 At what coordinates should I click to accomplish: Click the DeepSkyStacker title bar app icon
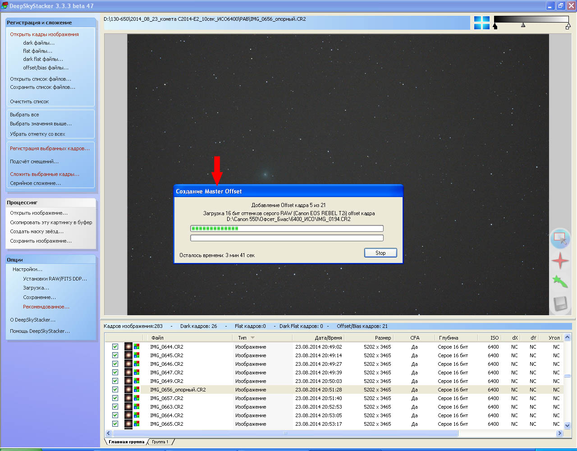click(x=5, y=6)
